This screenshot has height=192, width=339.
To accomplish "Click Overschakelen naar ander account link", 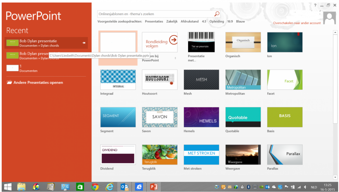I will [x=297, y=23].
